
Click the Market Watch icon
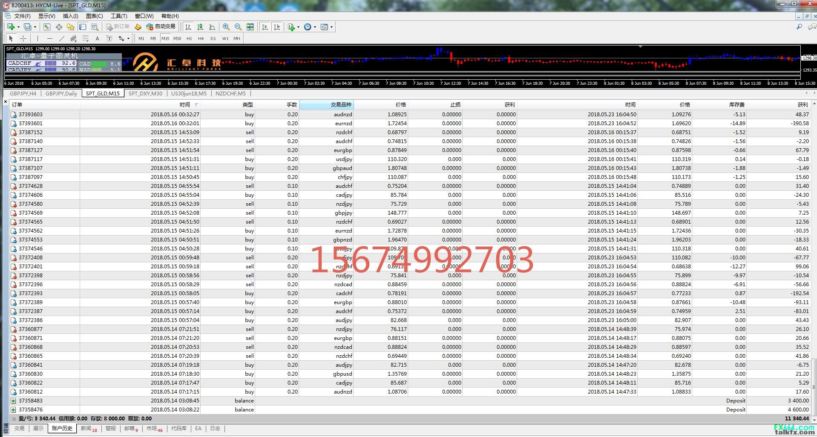coord(47,27)
